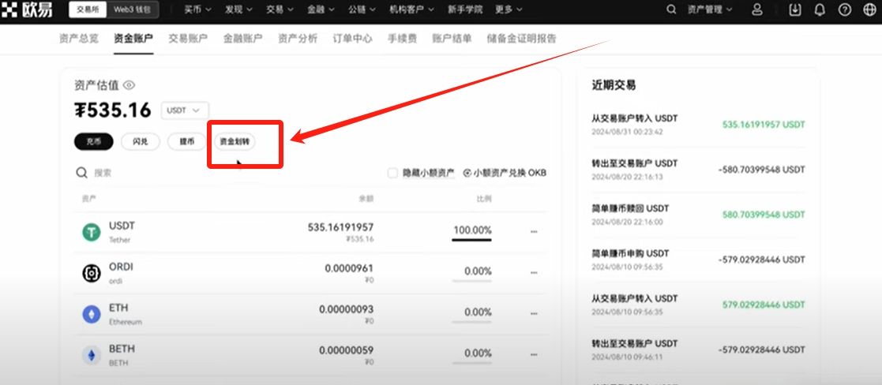This screenshot has height=385, width=882.
Task: Open the USDT currency unit dropdown
Action: pyautogui.click(x=185, y=110)
